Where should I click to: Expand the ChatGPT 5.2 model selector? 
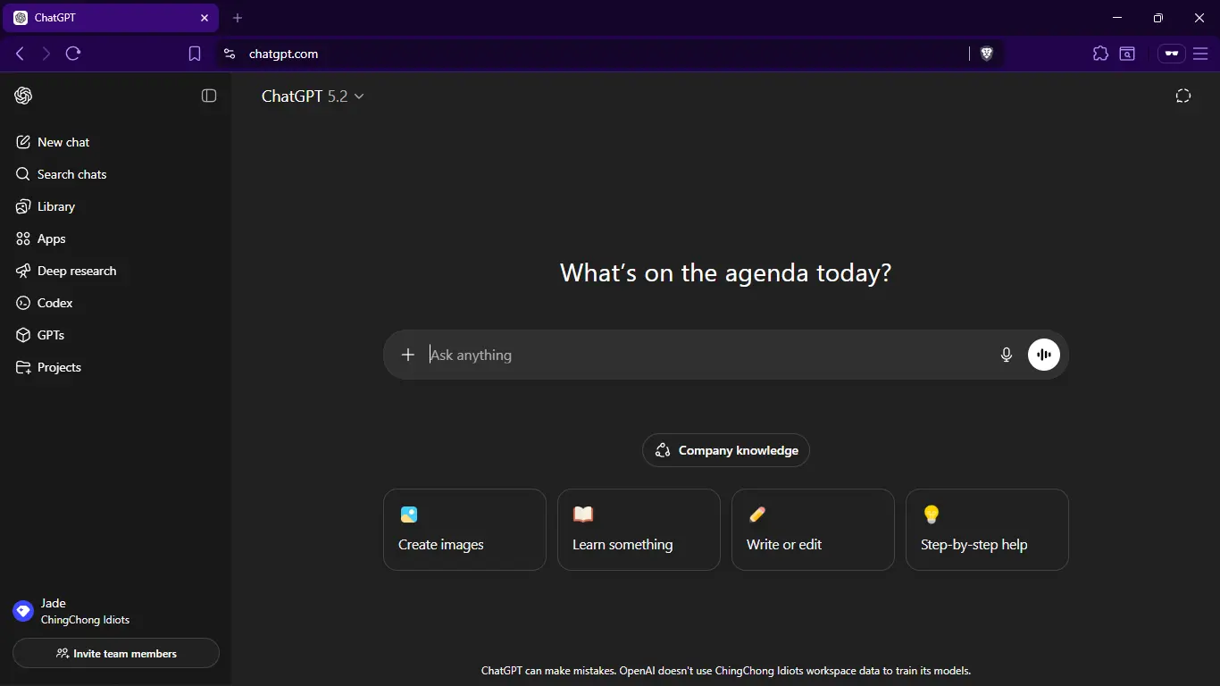point(313,96)
